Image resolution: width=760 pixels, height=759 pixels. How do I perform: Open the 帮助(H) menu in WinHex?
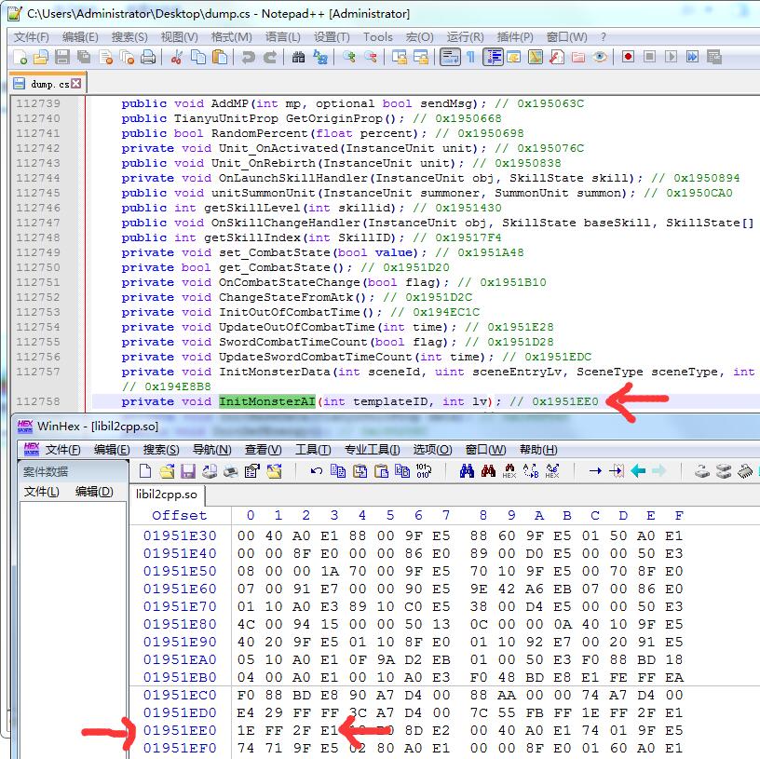coord(538,450)
